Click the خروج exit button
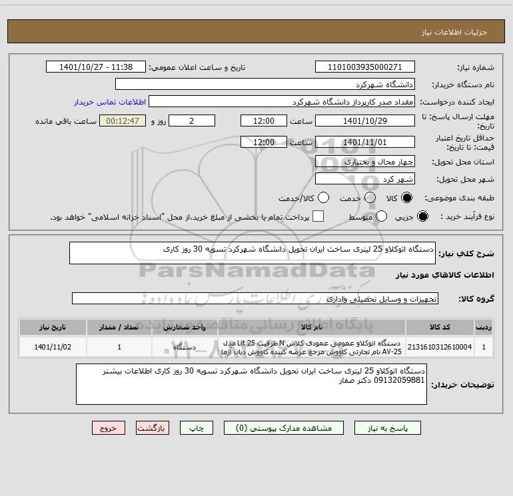This screenshot has width=513, height=496. click(109, 428)
